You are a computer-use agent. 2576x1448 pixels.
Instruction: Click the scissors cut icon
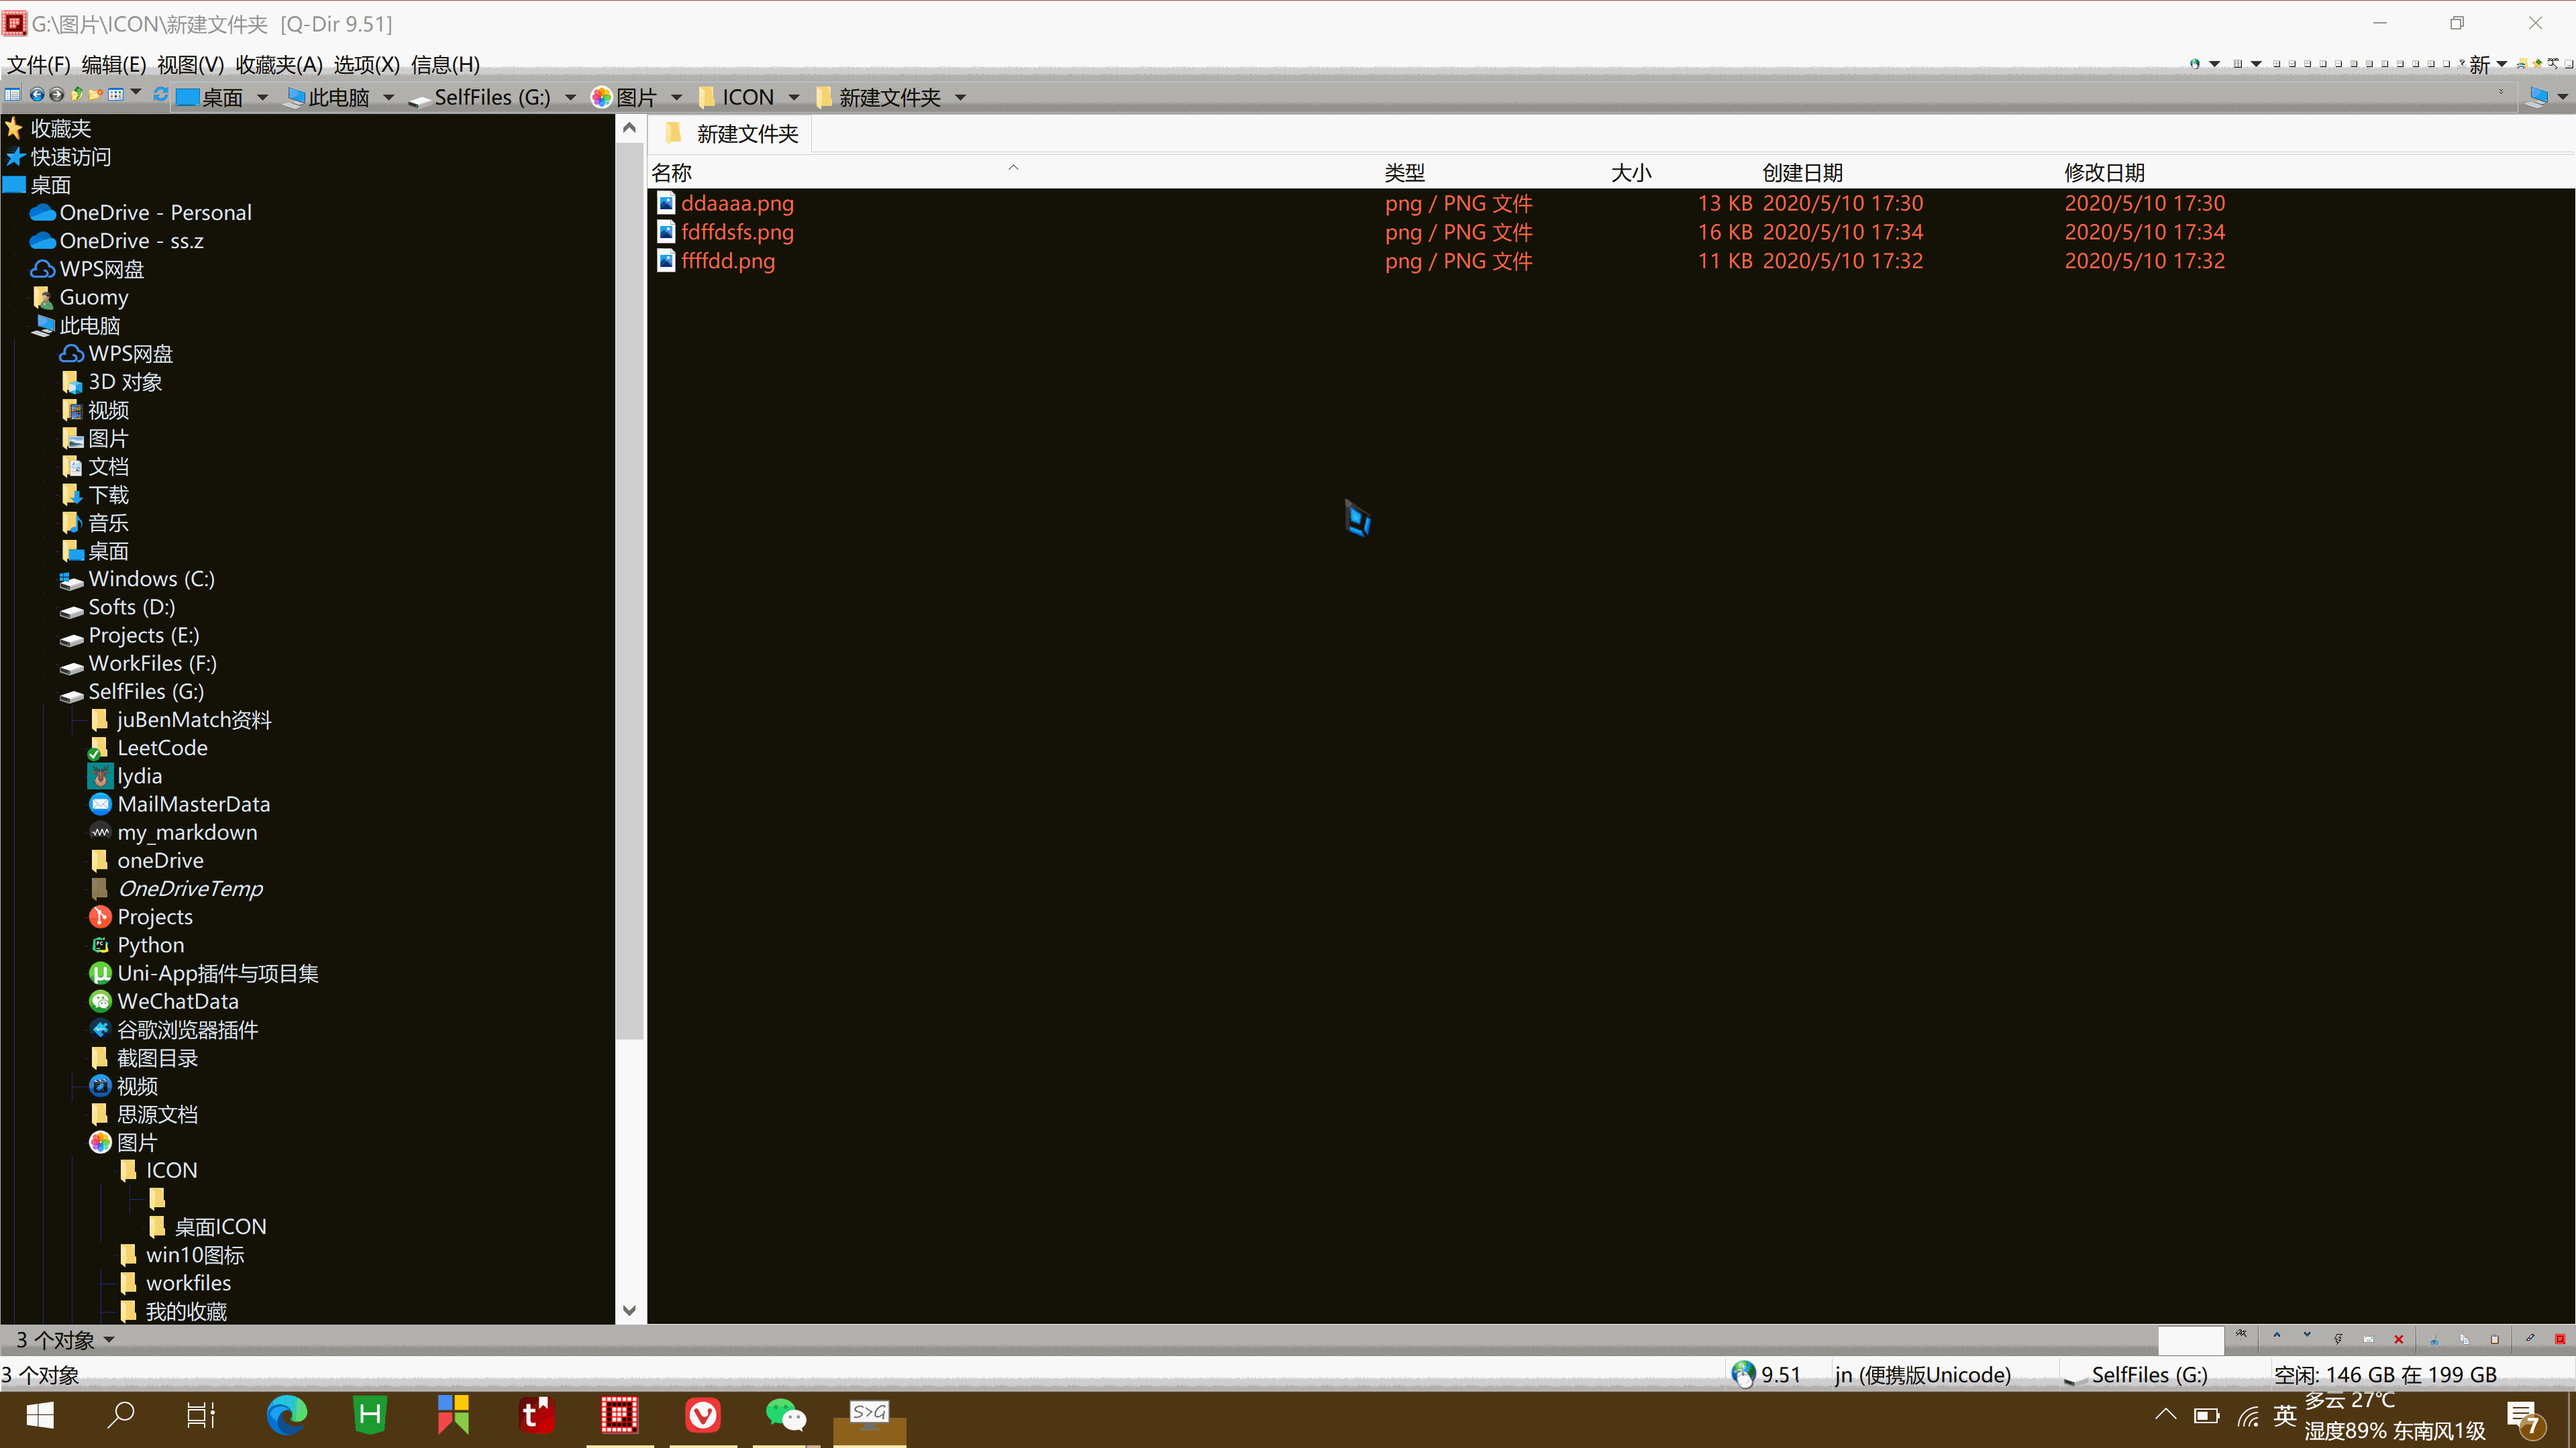point(2434,1339)
